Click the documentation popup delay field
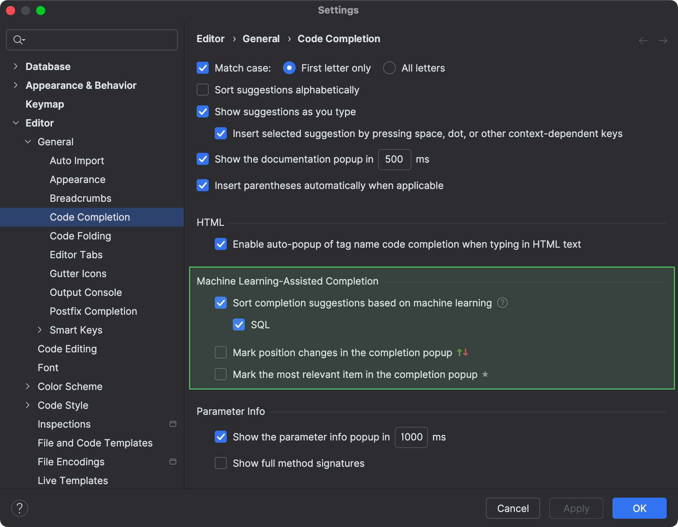 coord(394,159)
